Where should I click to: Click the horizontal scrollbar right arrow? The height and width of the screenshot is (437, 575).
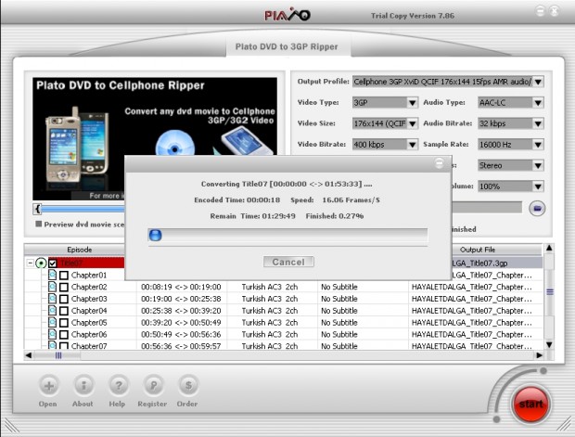[539, 355]
